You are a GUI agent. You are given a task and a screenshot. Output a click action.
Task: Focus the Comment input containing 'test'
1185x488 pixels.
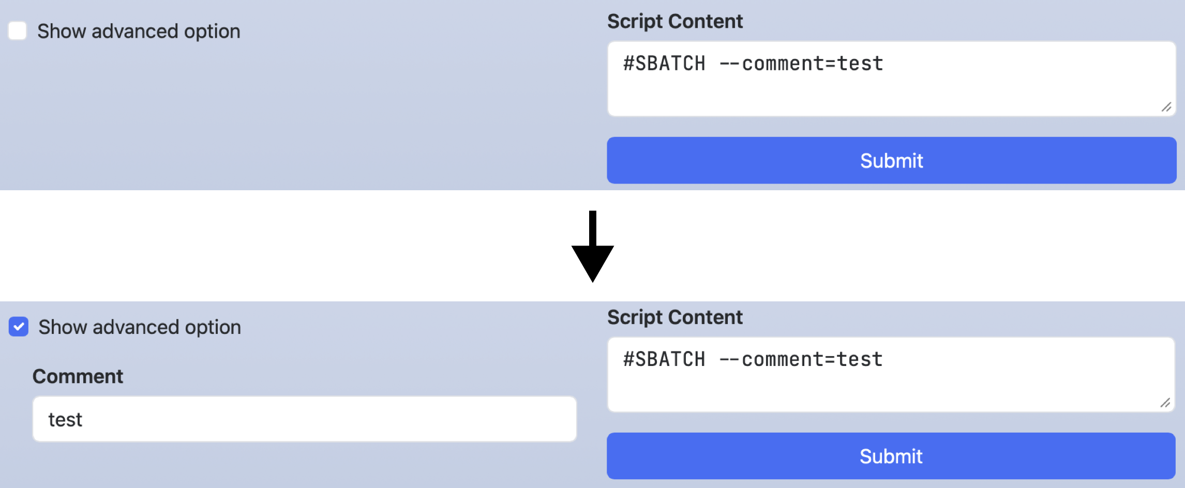304,419
